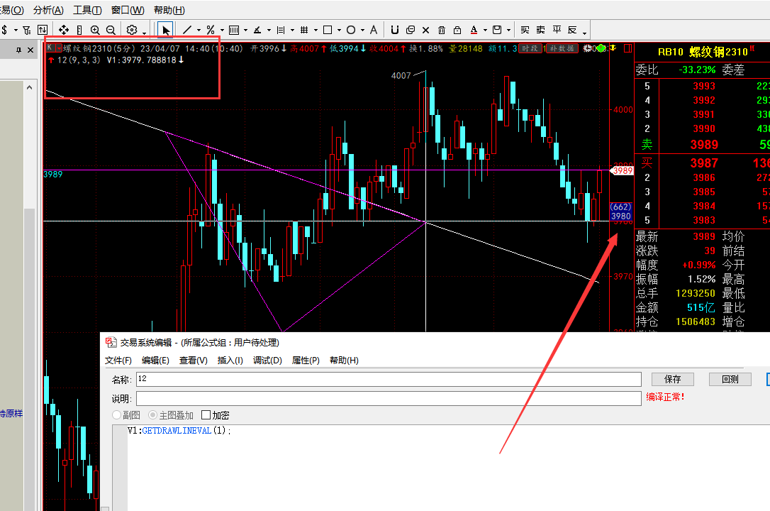Click the left panel scroll up arrow
Image resolution: width=770 pixels, height=511 pixels.
30,87
